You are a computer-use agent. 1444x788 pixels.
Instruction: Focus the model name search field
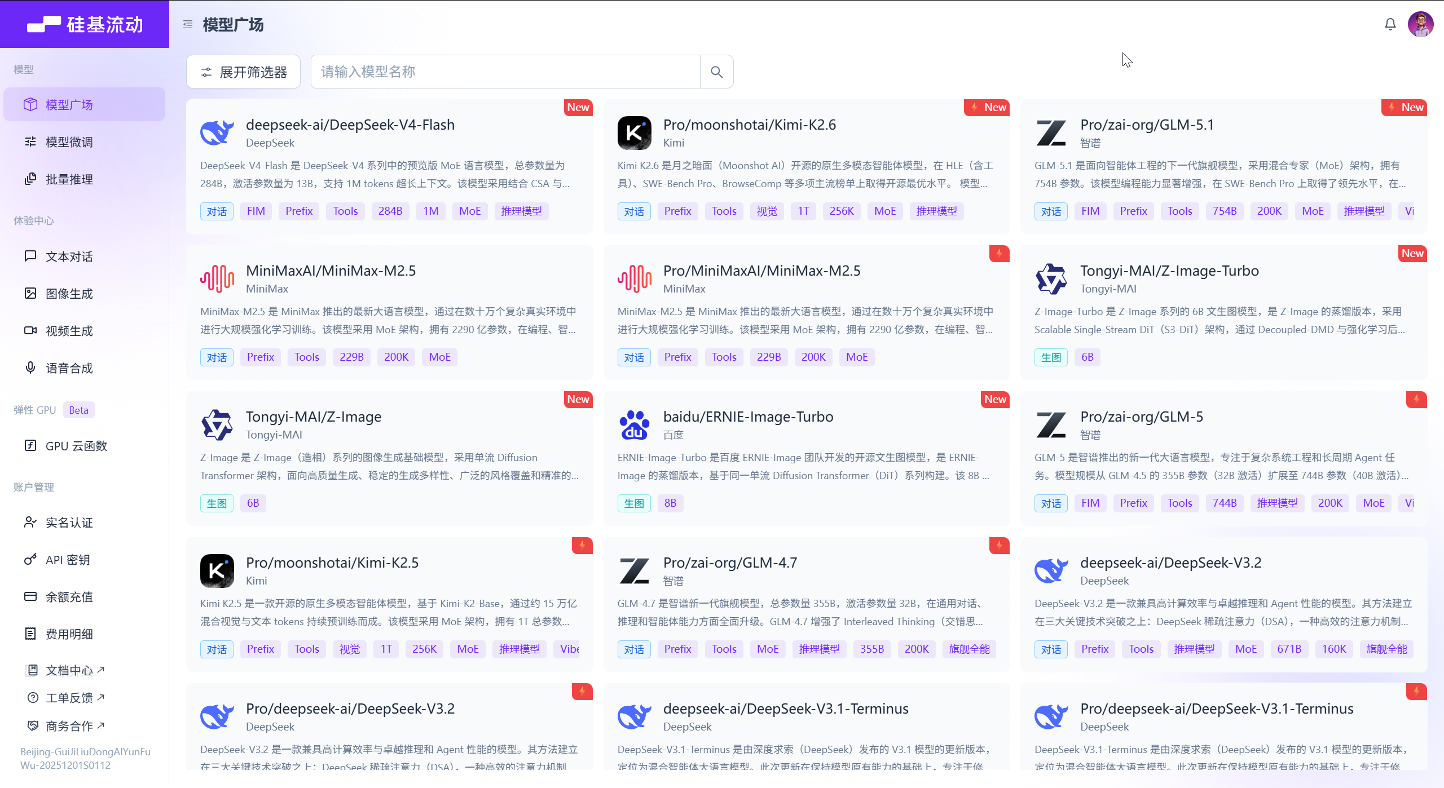(x=505, y=72)
